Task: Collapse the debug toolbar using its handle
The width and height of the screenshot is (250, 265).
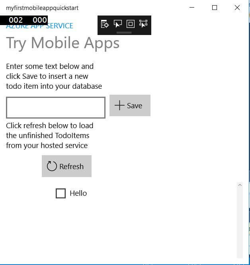Action: pos(124,33)
